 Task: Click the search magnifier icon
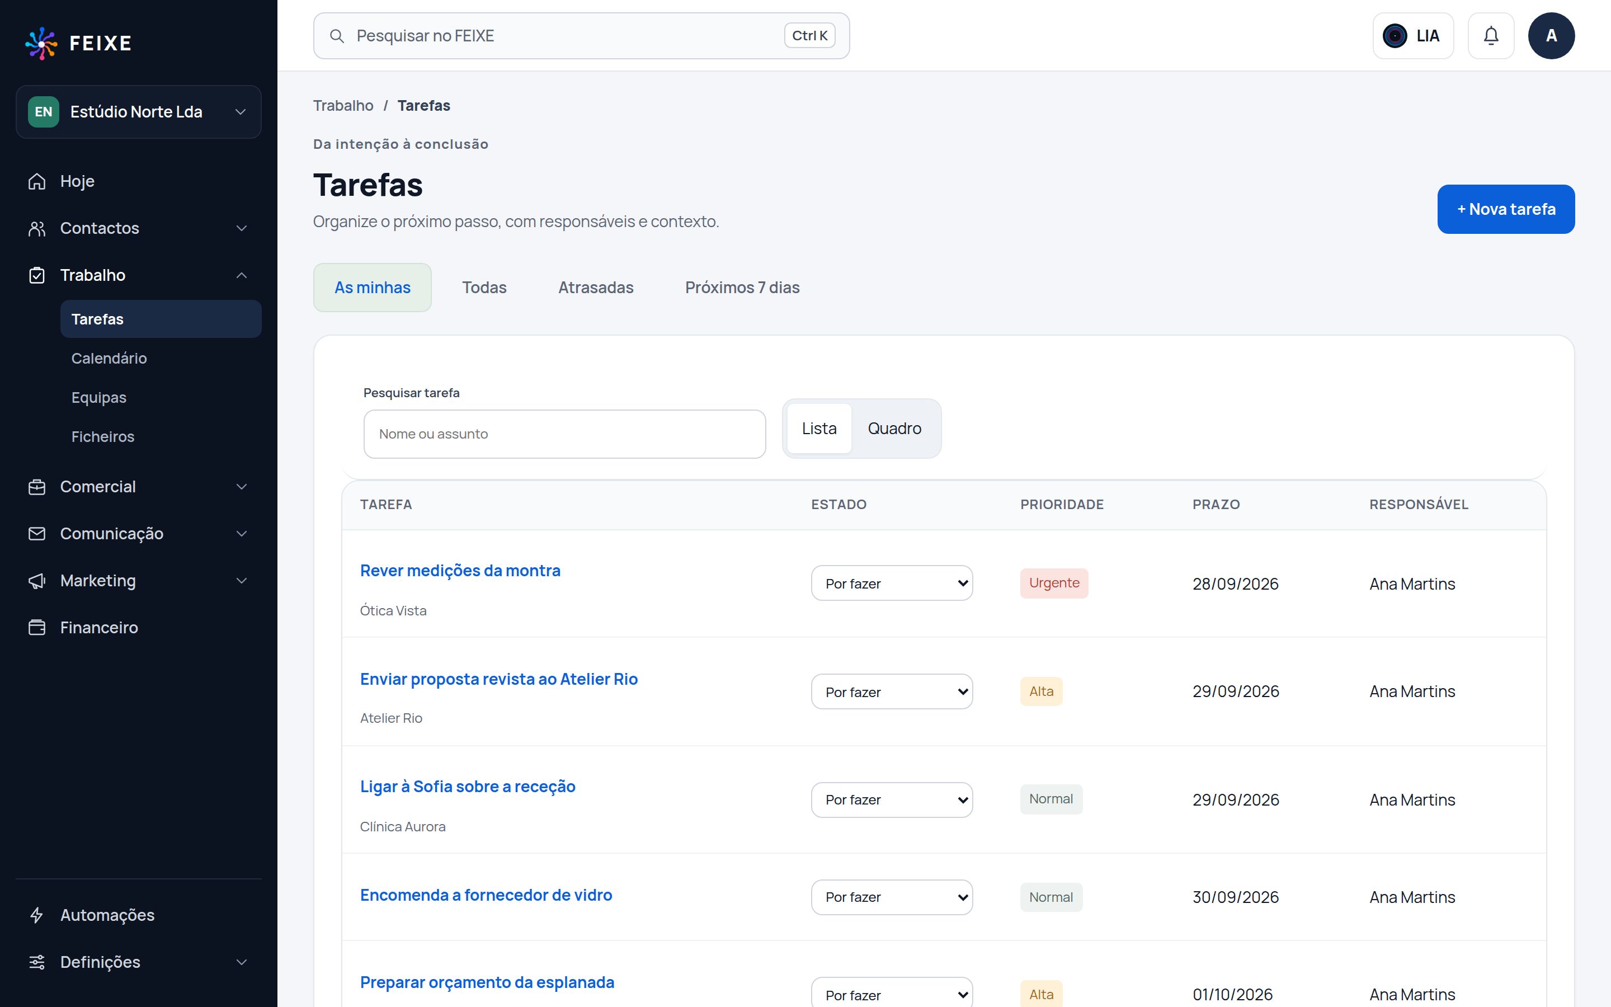[x=337, y=36]
